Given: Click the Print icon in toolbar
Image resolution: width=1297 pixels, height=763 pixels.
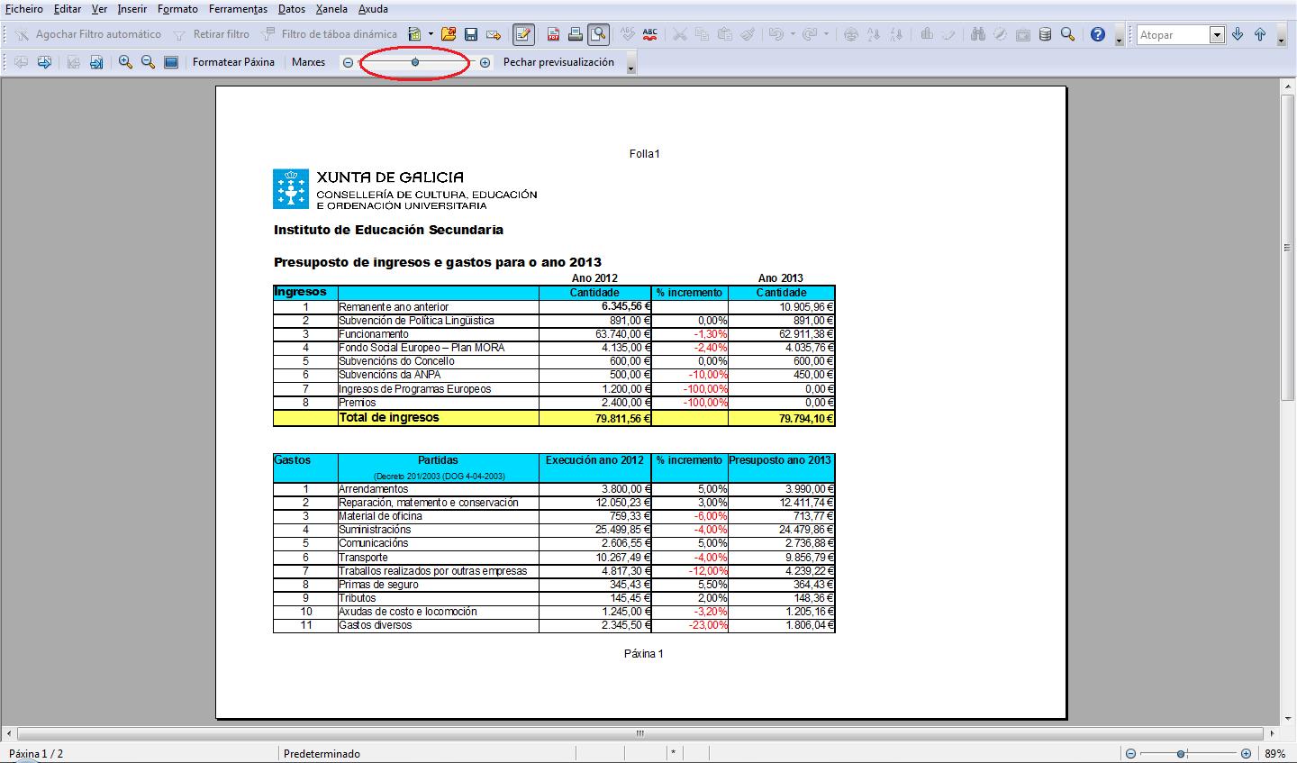Looking at the screenshot, I should [576, 34].
